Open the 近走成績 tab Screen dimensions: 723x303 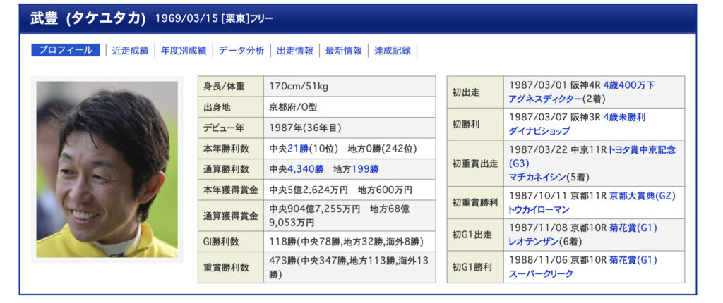click(x=130, y=50)
